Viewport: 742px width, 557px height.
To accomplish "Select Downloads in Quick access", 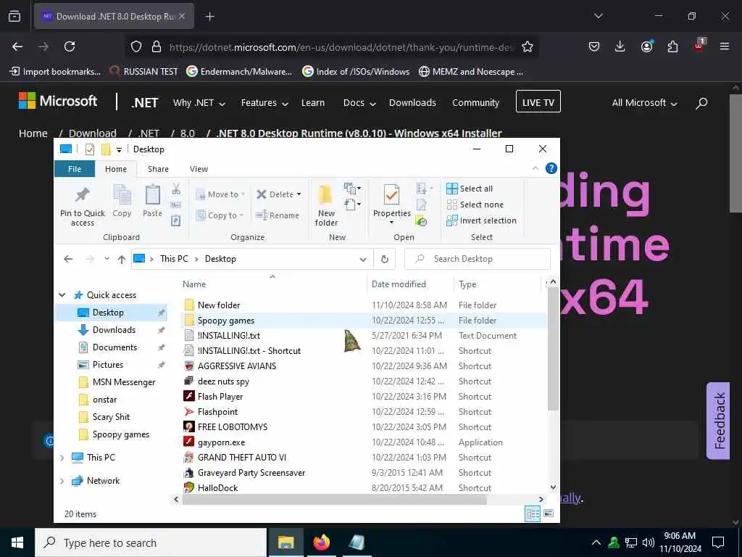I will click(x=114, y=330).
